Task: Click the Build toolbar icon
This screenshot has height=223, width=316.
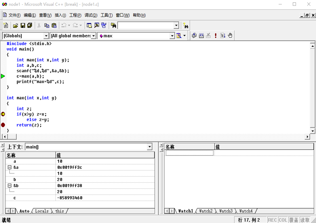Action: tap(201, 36)
